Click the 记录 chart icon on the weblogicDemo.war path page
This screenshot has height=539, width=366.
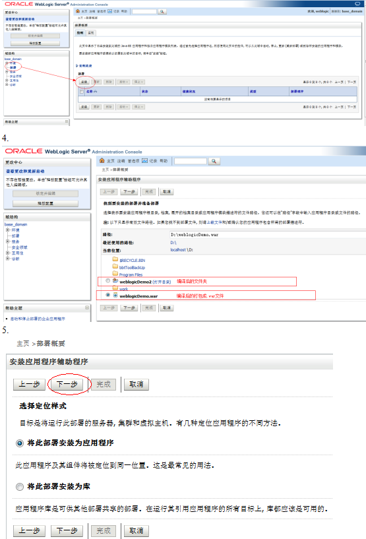[144, 160]
